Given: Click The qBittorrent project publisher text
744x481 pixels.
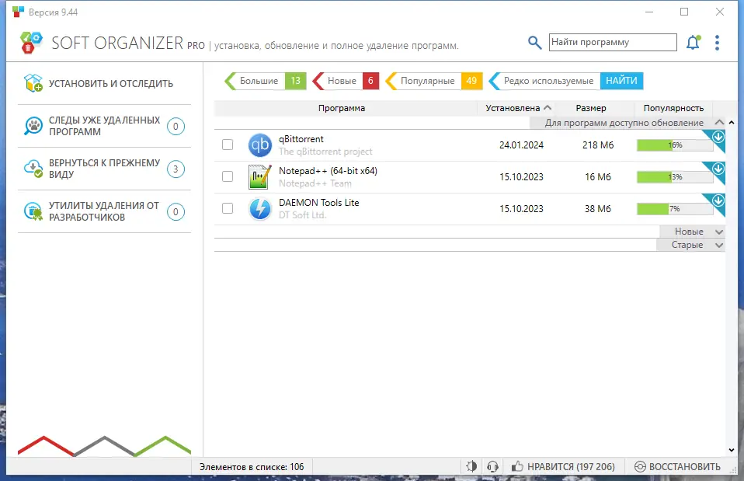Looking at the screenshot, I should (x=325, y=152).
